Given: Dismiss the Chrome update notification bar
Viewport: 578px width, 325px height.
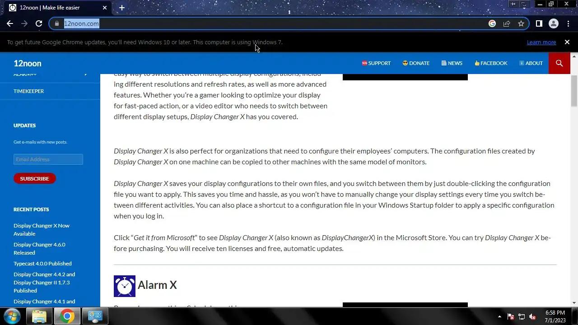Looking at the screenshot, I should 567,42.
